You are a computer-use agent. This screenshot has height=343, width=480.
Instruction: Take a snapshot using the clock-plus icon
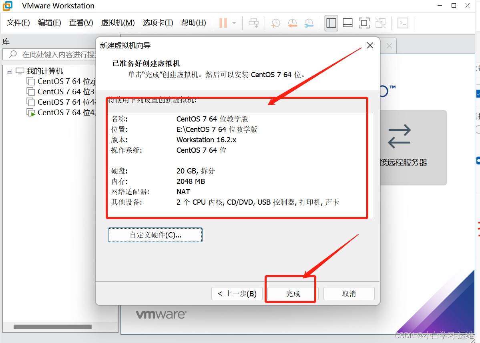[275, 23]
